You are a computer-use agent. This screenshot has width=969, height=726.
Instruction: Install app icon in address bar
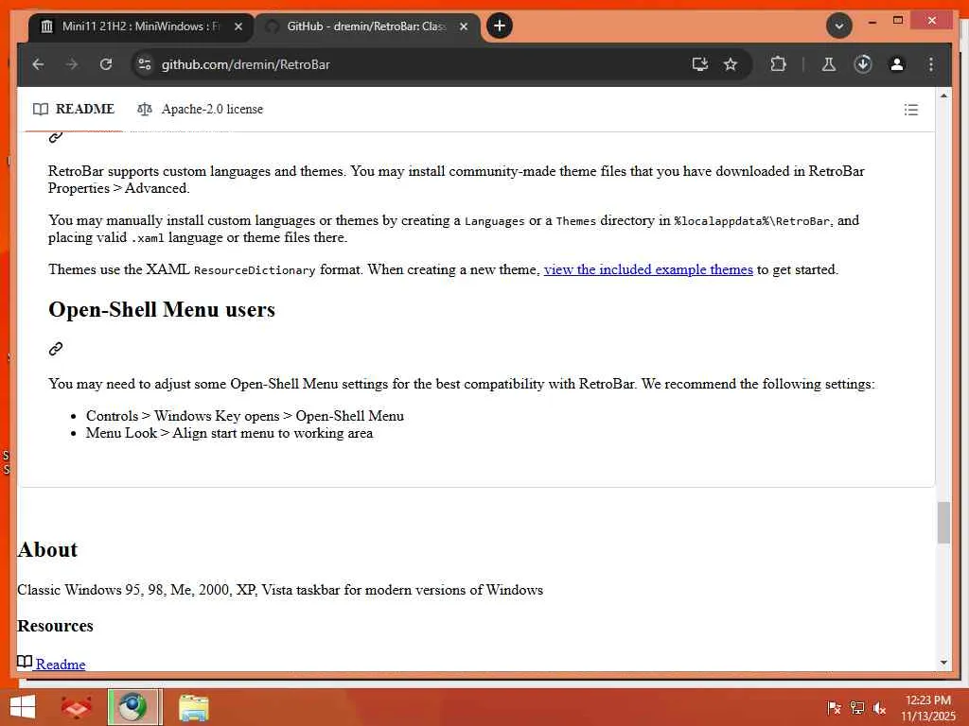[x=699, y=64]
